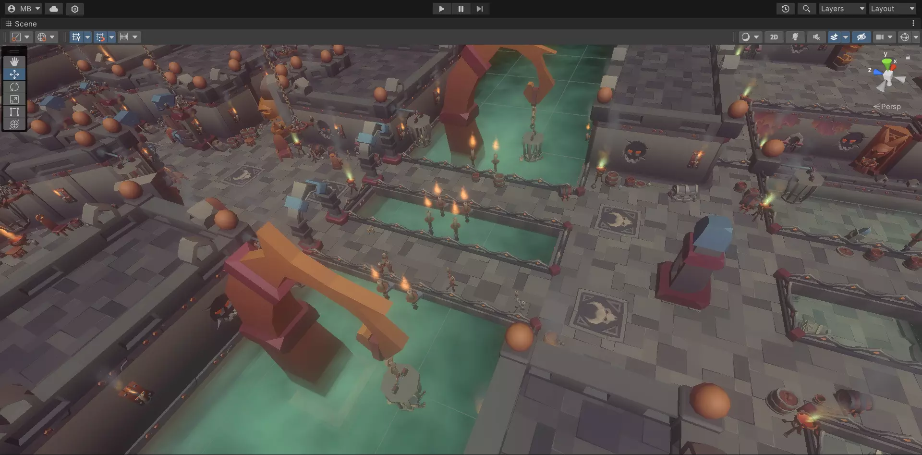Toggle scene gizmos visibility
922x455 pixels.
(x=905, y=37)
